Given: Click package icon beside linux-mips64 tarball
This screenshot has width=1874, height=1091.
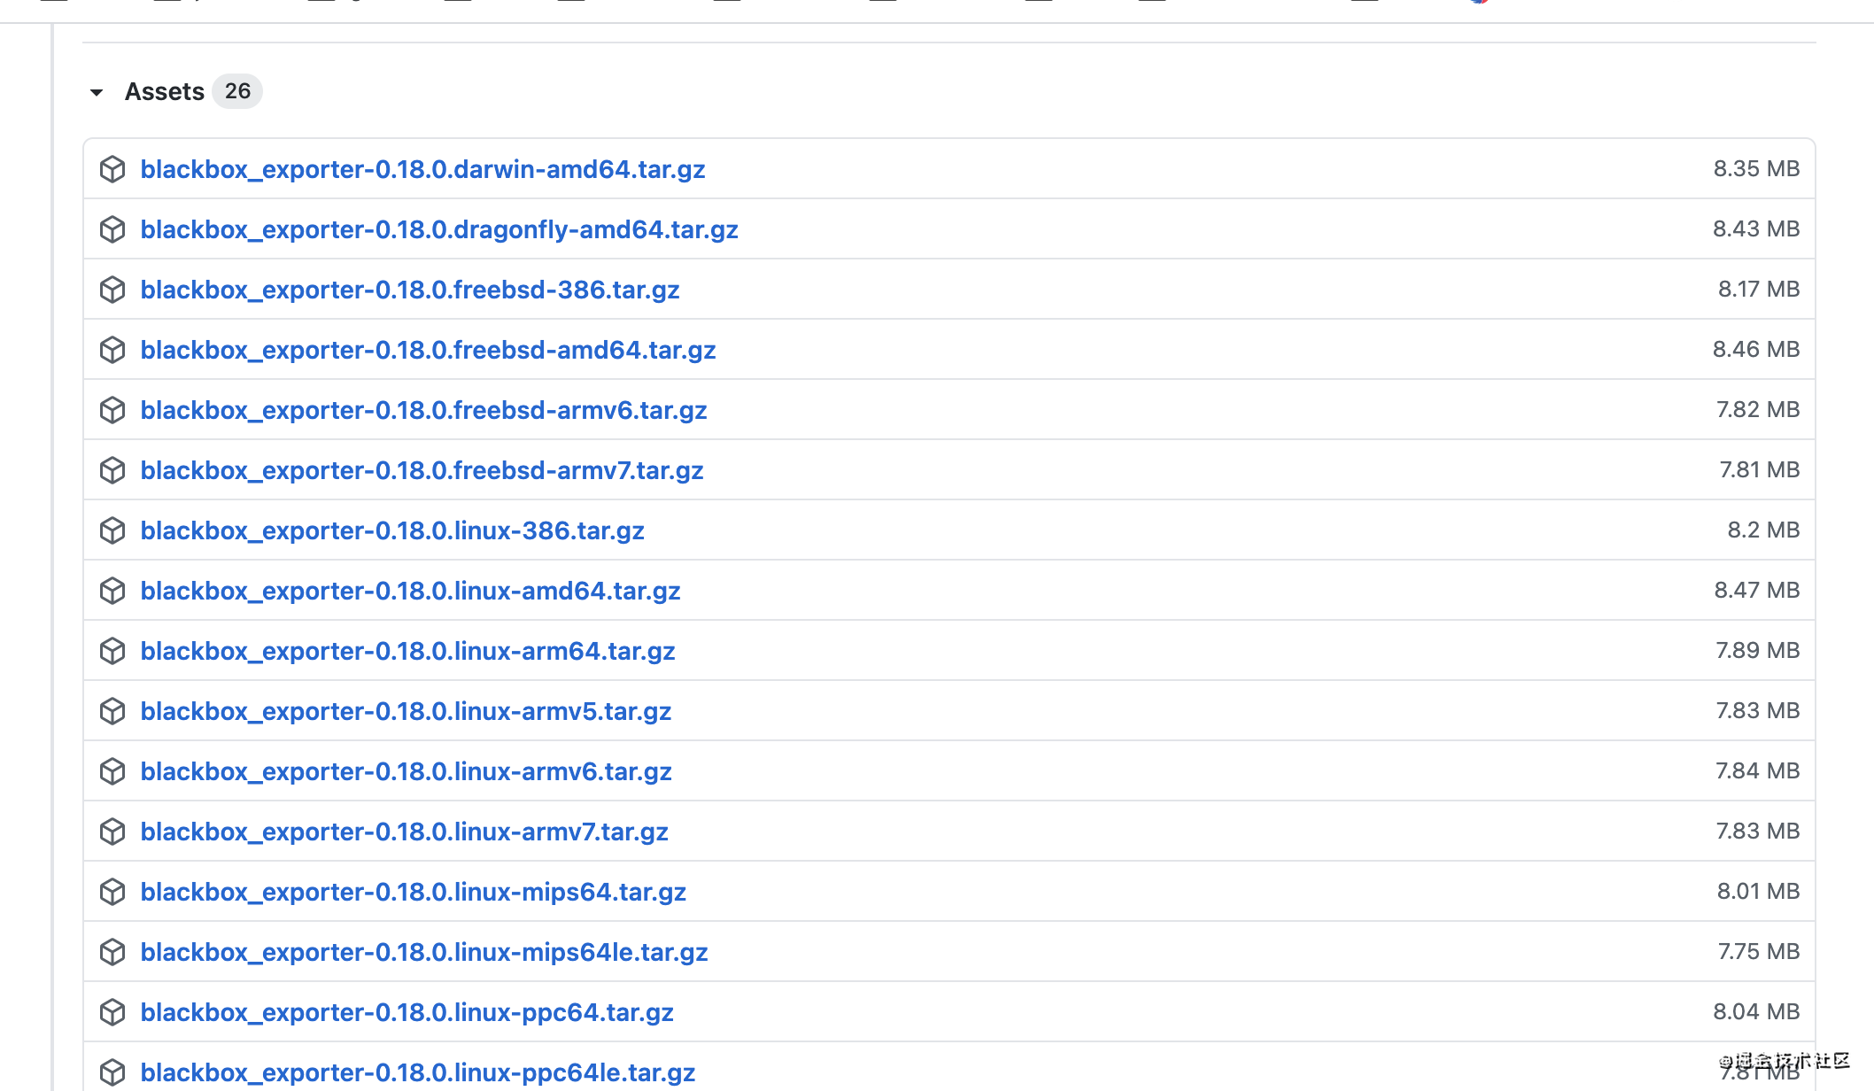Looking at the screenshot, I should click(x=112, y=892).
